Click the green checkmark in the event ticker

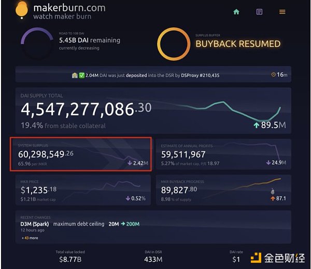tap(82, 75)
